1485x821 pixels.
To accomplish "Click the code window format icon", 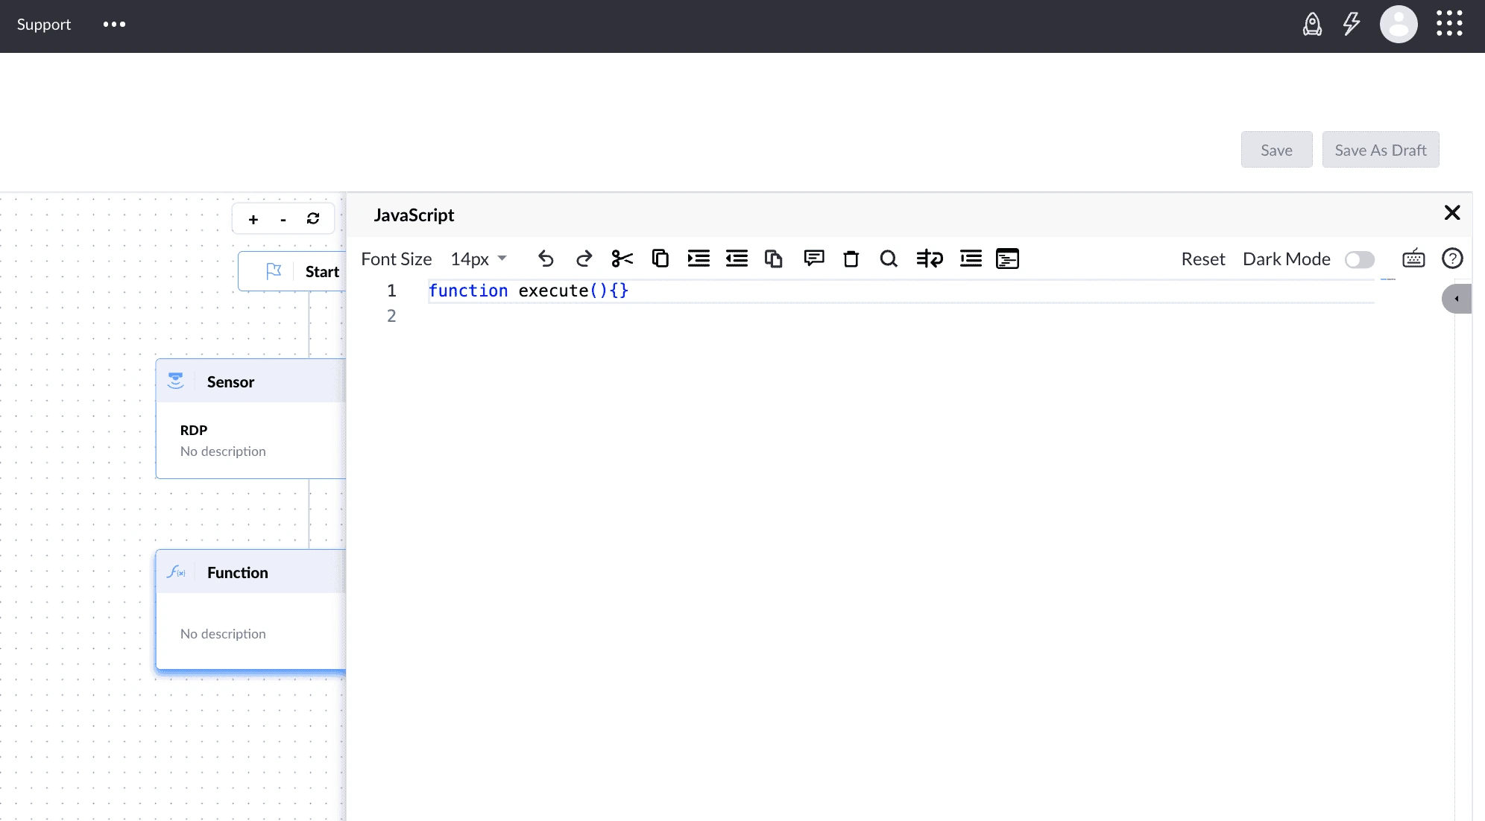I will (x=1007, y=259).
